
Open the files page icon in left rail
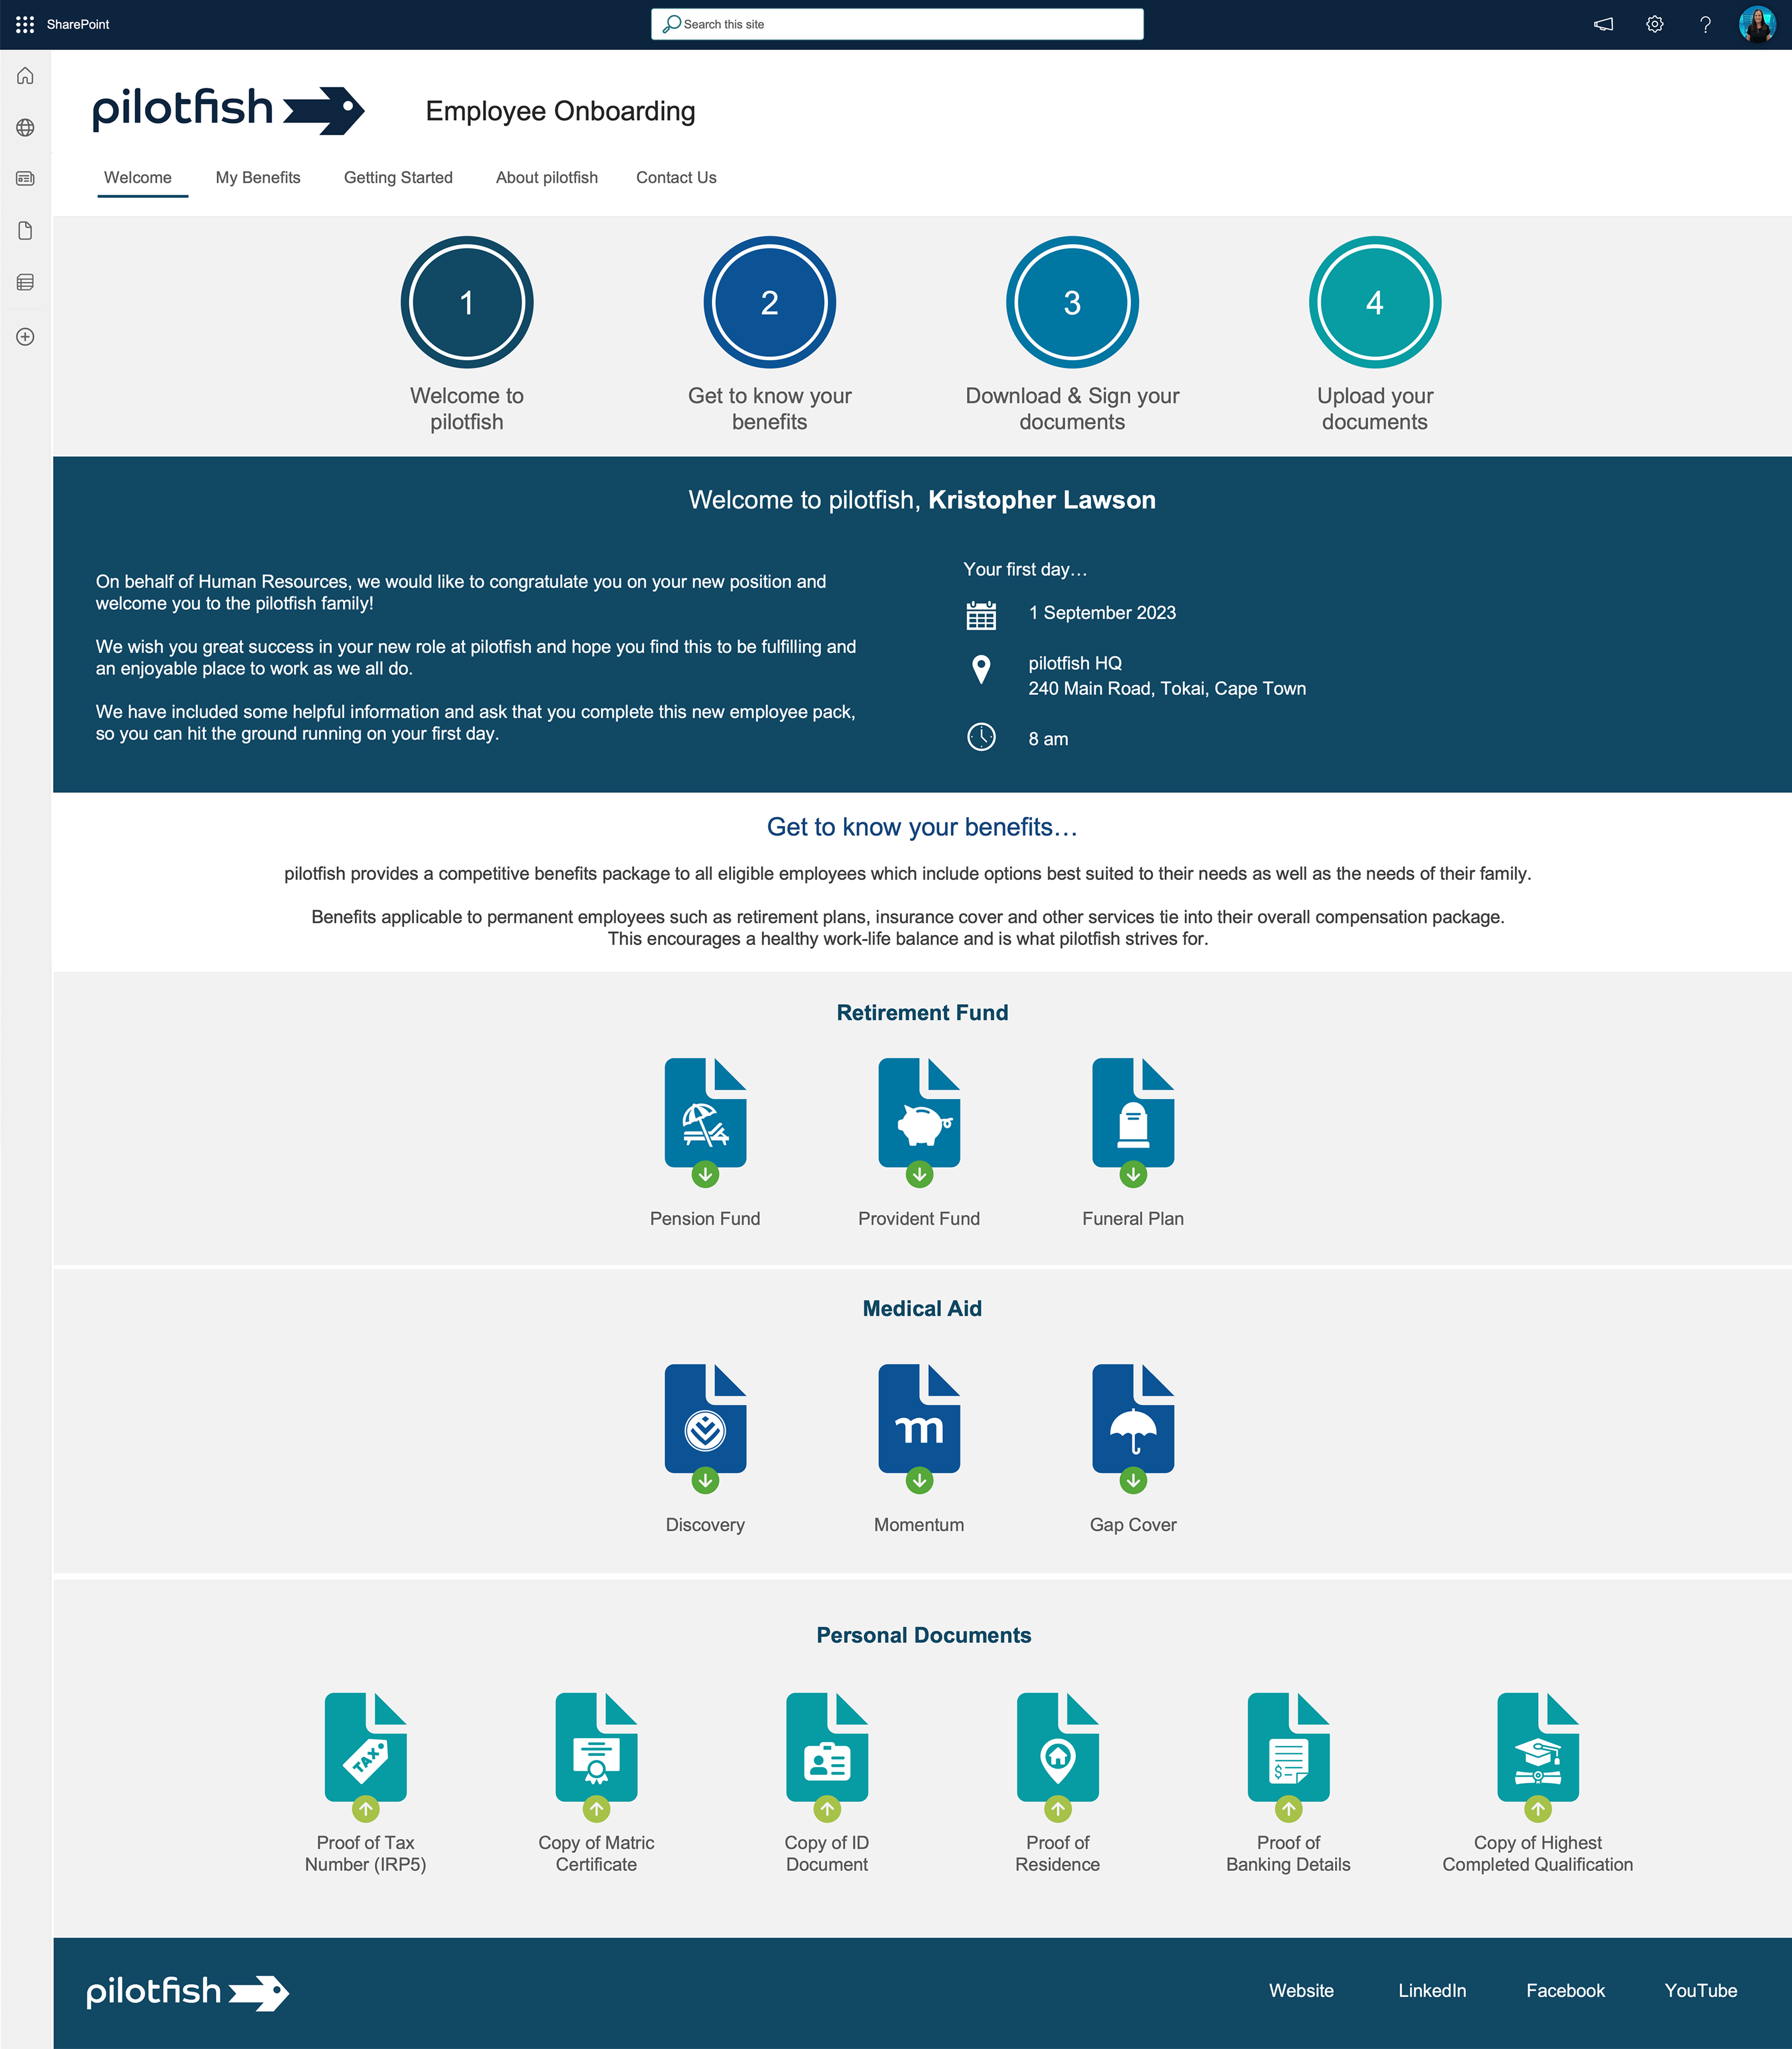pos(26,231)
